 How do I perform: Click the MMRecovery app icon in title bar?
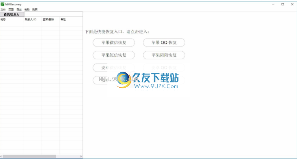pos(2,4)
